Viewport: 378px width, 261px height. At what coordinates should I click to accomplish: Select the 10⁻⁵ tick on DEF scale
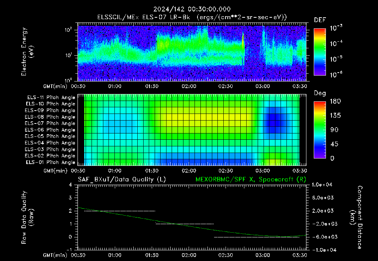click(x=336, y=59)
